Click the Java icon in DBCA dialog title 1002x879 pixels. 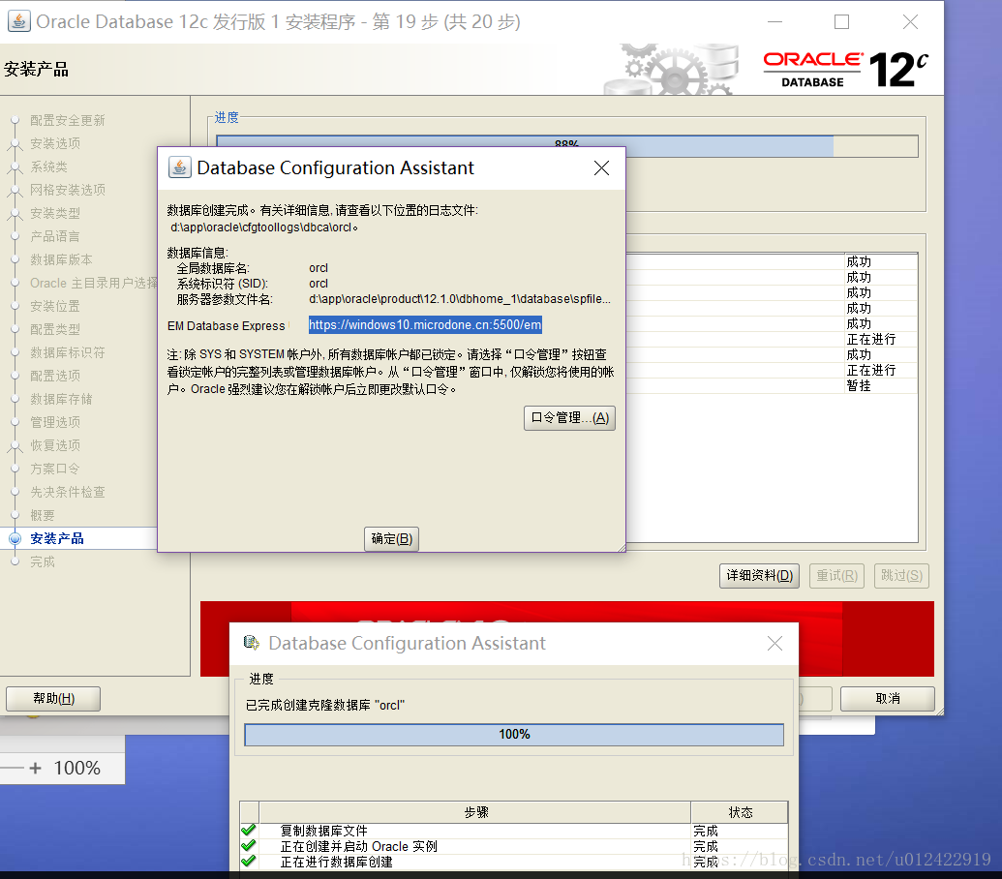(x=179, y=167)
